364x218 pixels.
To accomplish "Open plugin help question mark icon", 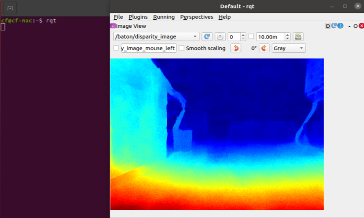I will [340, 26].
